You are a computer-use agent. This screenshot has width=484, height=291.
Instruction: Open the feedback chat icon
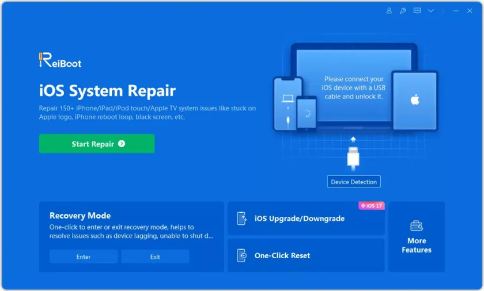click(417, 11)
